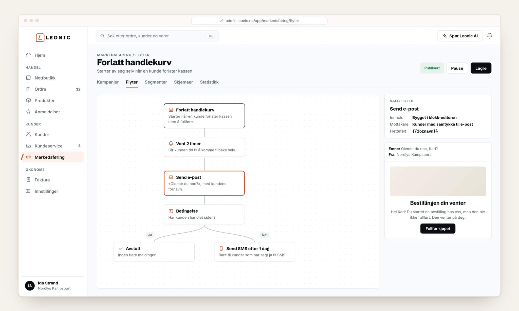Select the Flyter tab

[x=132, y=82]
